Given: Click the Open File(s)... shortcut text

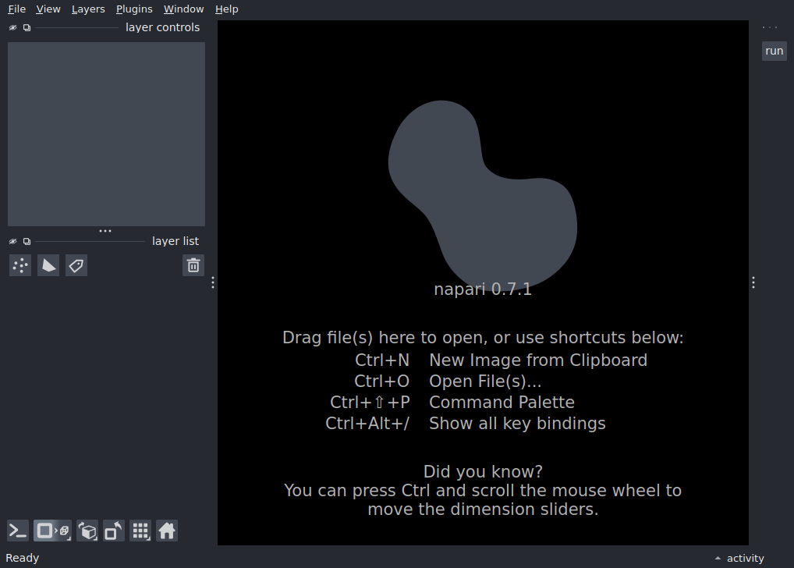Looking at the screenshot, I should pyautogui.click(x=485, y=382).
